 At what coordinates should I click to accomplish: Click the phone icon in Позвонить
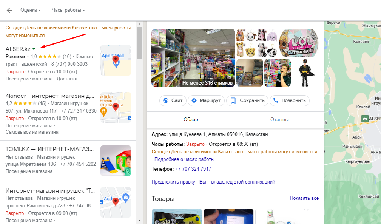[276, 100]
